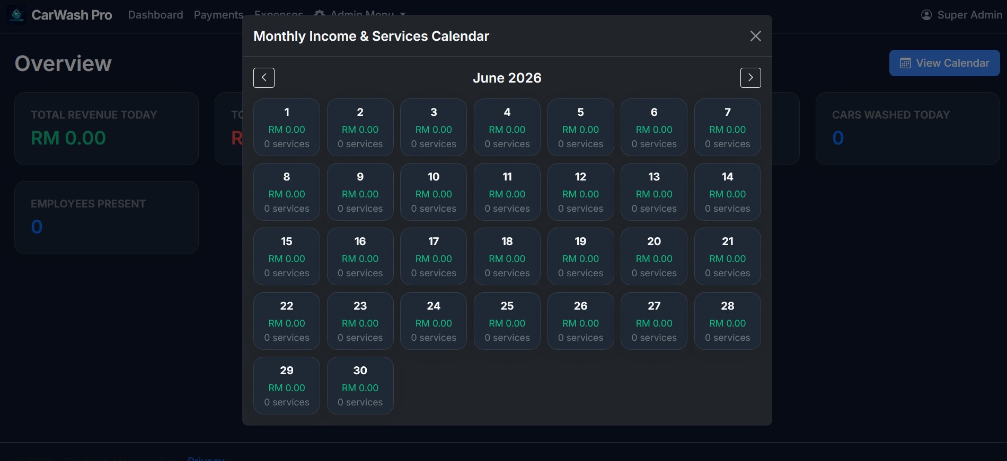
Task: Select the June 7 day card
Action: tap(728, 127)
